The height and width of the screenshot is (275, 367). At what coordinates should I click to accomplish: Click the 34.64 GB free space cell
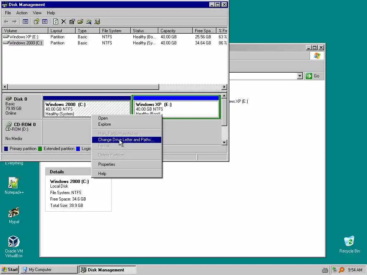[x=203, y=43]
